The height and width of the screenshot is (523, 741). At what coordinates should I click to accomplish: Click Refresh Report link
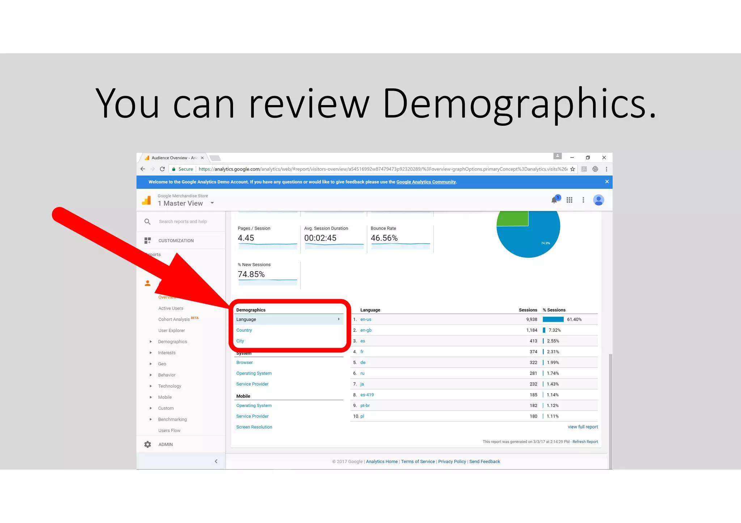pyautogui.click(x=585, y=442)
